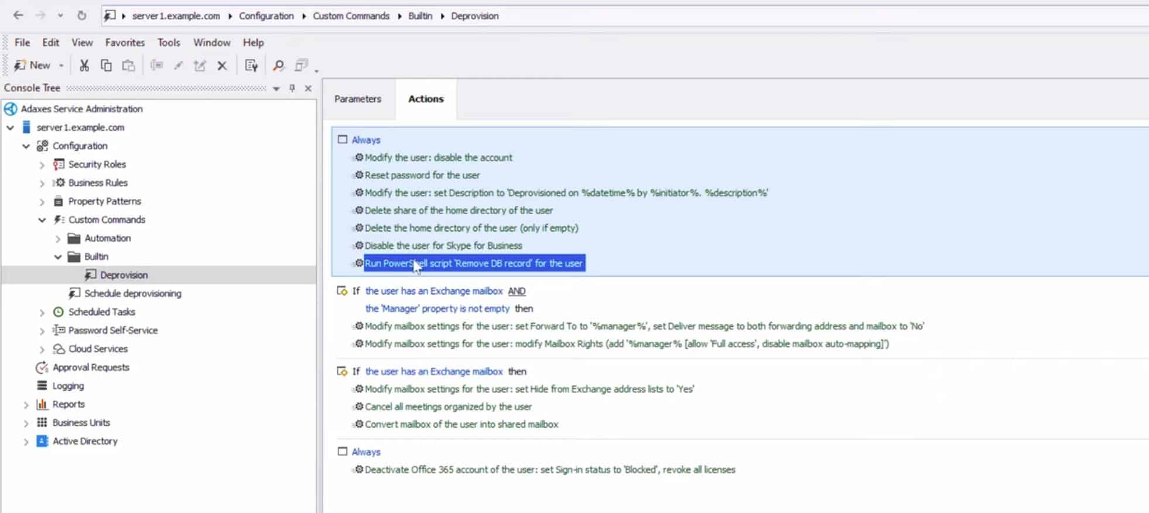Click the windows toolbar icon next to Search

pos(301,66)
